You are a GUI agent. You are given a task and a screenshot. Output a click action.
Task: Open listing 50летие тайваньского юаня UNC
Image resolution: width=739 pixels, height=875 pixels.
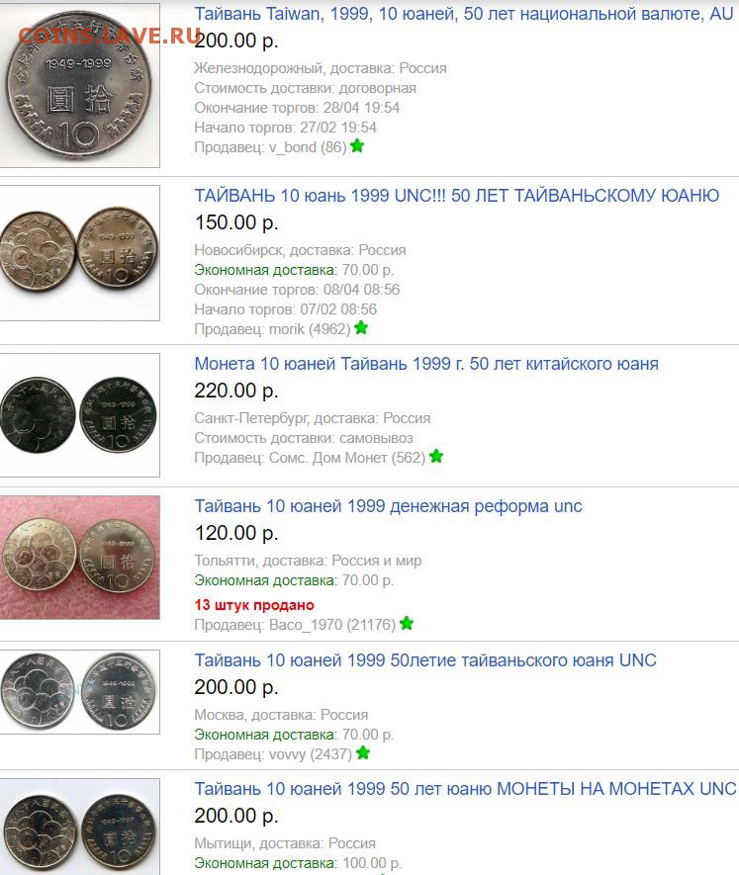pyautogui.click(x=425, y=660)
